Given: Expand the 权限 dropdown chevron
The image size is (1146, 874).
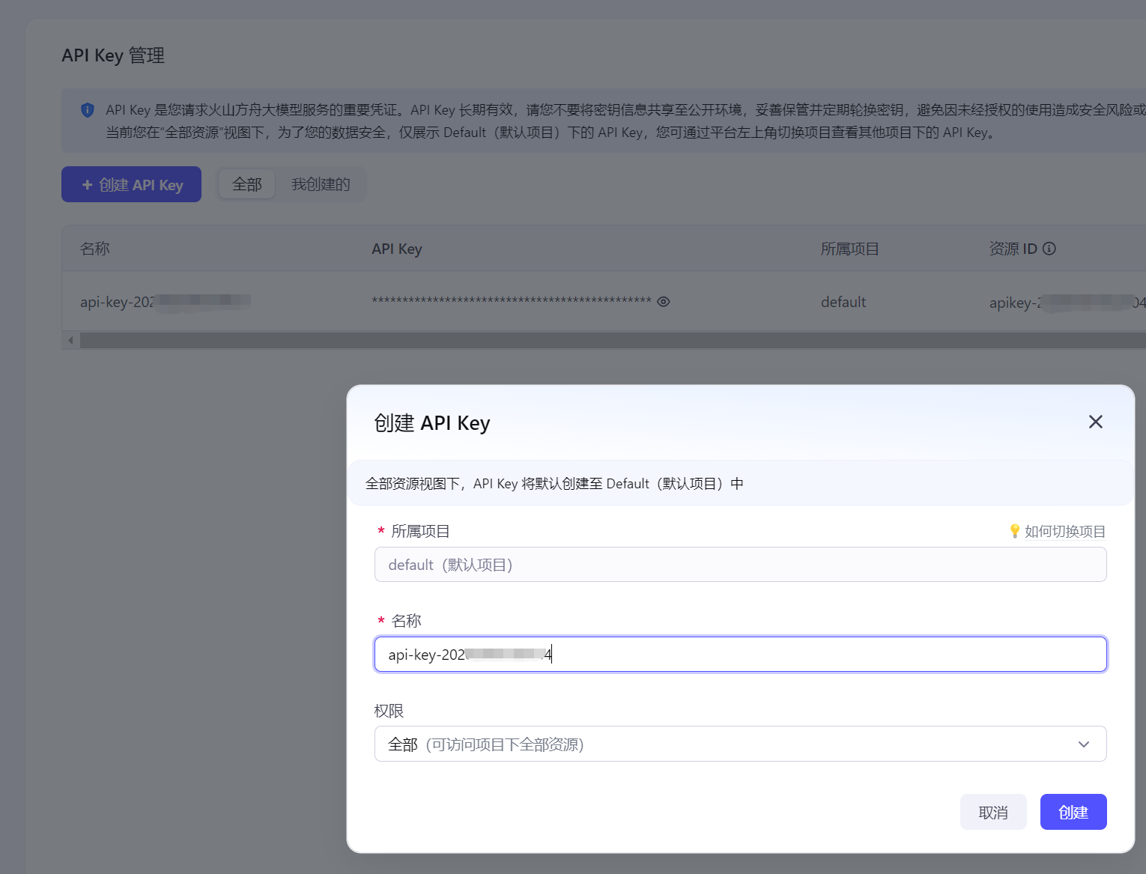Looking at the screenshot, I should tap(1084, 744).
